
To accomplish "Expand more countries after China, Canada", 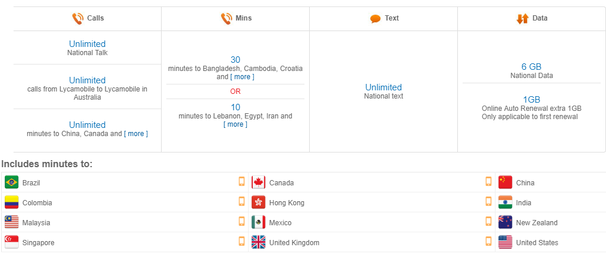I will (136, 134).
